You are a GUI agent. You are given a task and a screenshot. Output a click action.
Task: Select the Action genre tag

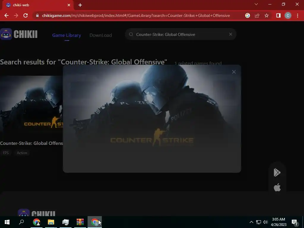(22, 153)
